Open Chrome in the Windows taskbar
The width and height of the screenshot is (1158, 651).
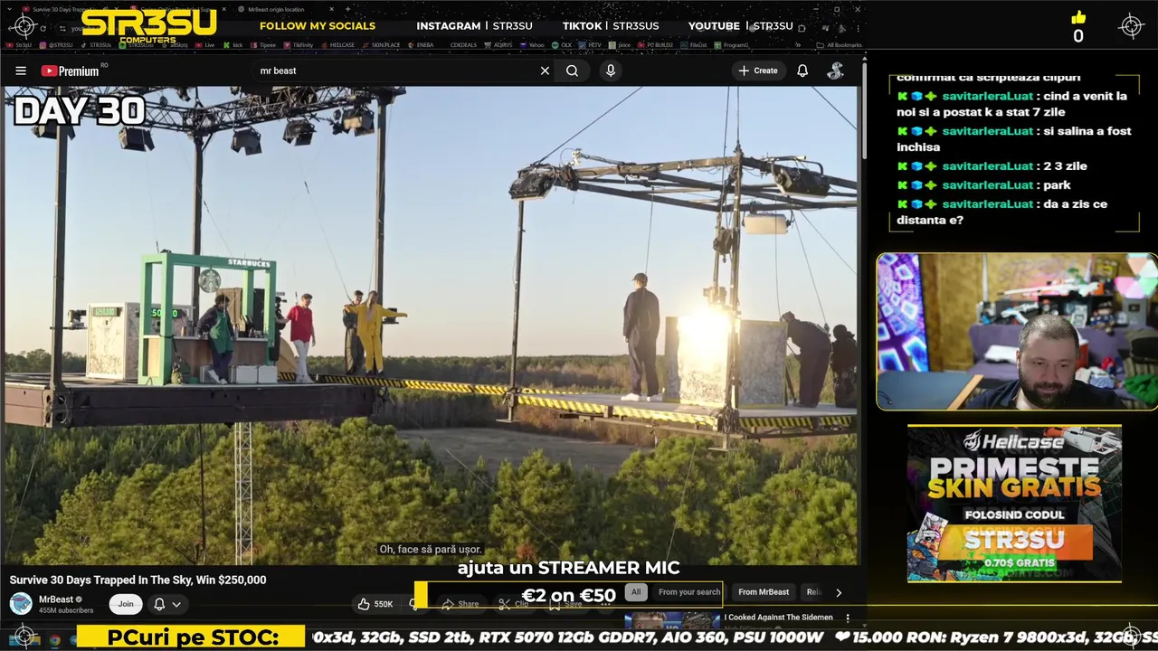(54, 640)
